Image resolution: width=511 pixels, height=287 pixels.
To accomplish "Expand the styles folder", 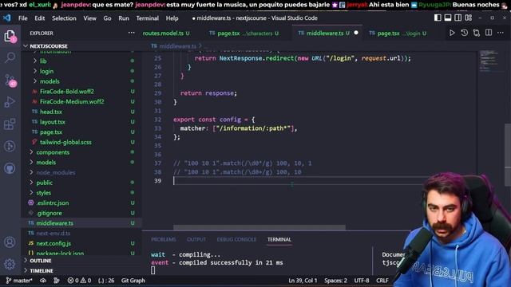I will [x=81, y=193].
